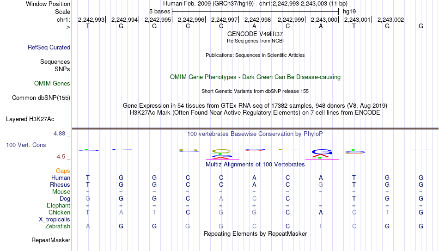
Task: Click the hg19 label beside scale bar
Action: (349, 12)
